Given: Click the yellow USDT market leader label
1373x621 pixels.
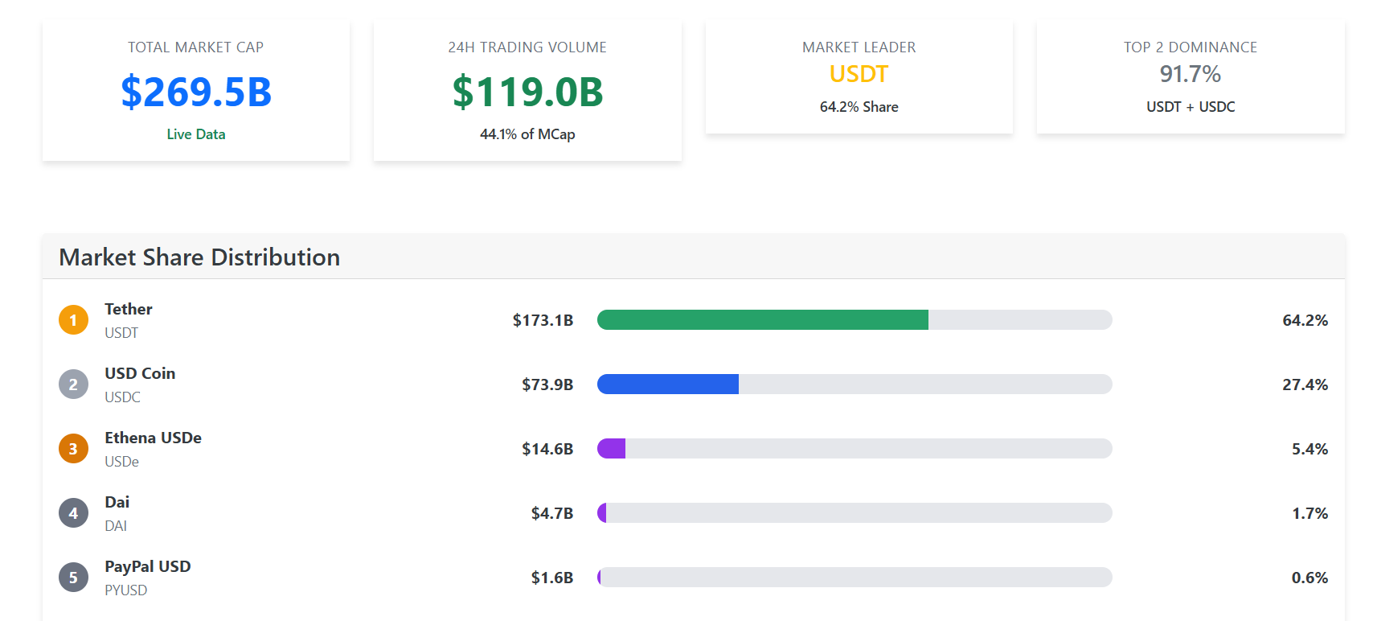Looking at the screenshot, I should point(859,74).
